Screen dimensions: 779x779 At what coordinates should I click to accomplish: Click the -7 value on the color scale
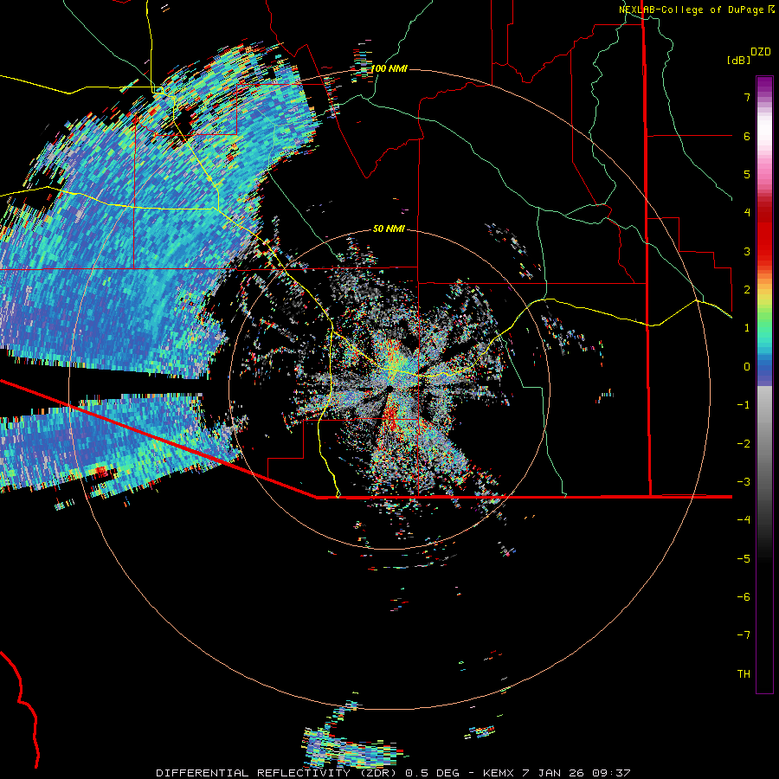click(744, 635)
